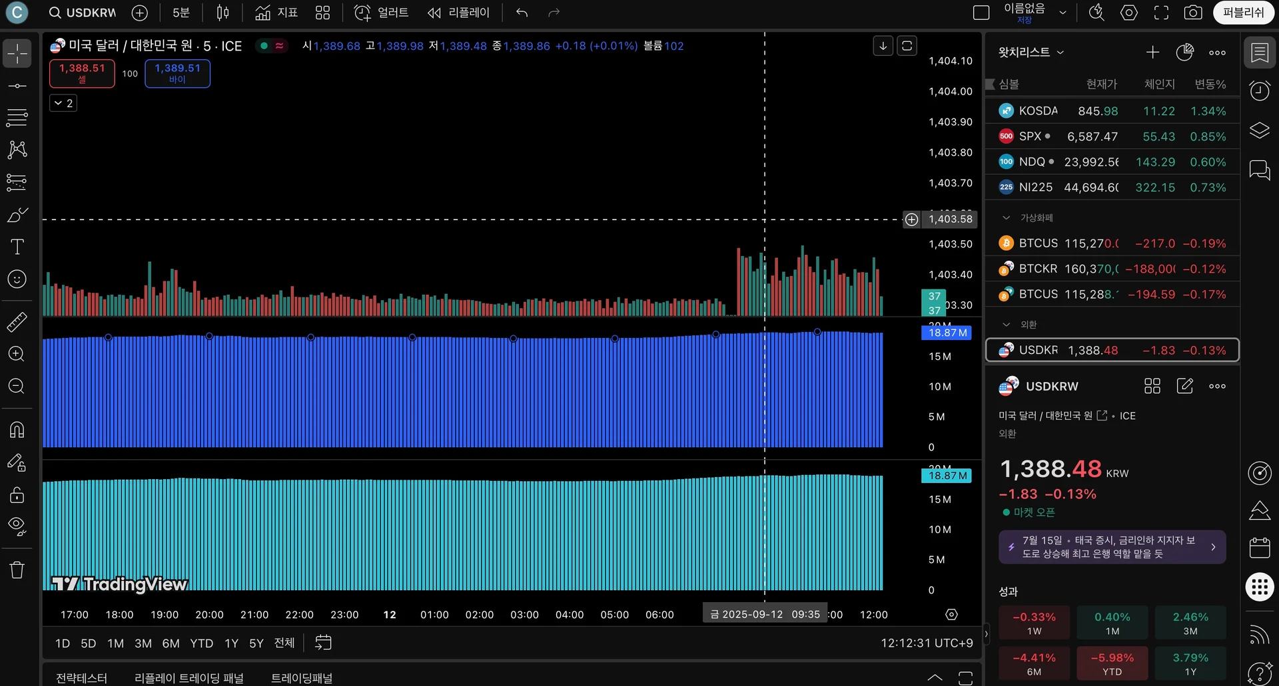The height and width of the screenshot is (686, 1279).
Task: Collapse the 가상화폐 watchlist section
Action: (x=1007, y=218)
